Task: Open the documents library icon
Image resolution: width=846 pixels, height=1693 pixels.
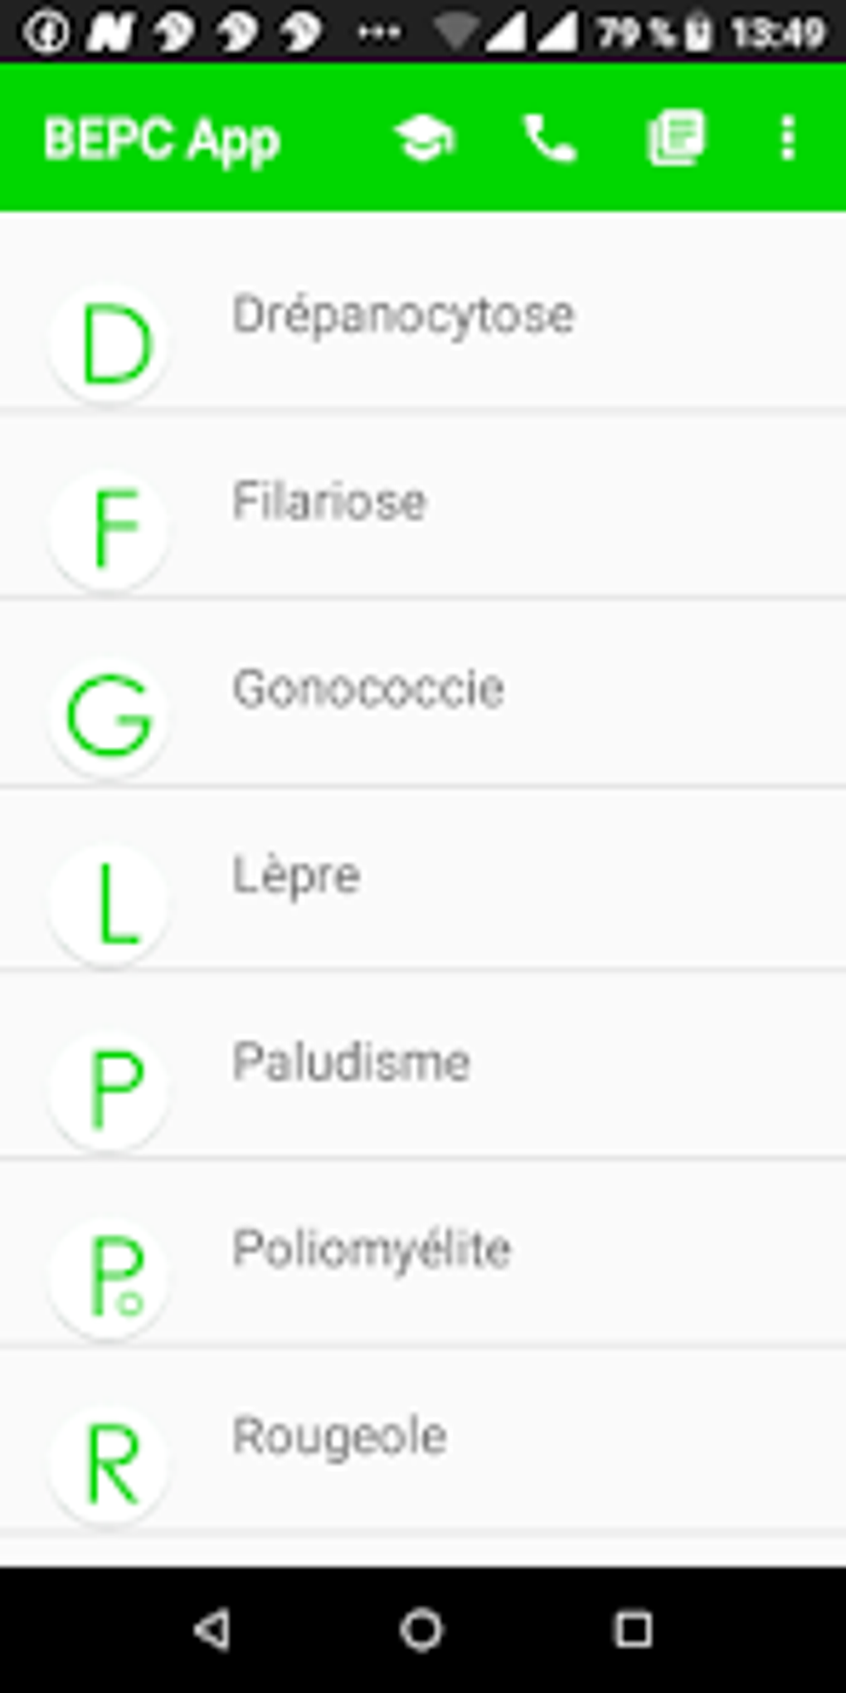Action: tap(676, 138)
